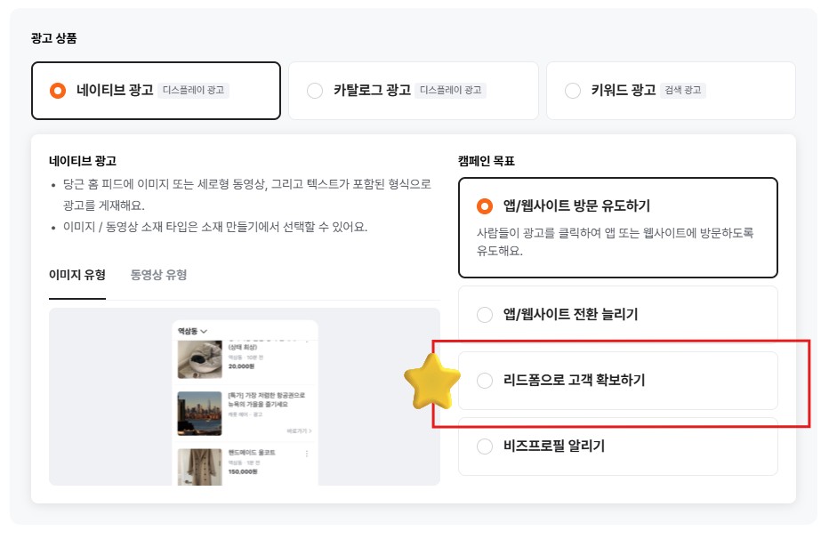Pick 비즈프로필 알리기 radio option
Image resolution: width=829 pixels, height=539 pixels.
click(x=484, y=446)
